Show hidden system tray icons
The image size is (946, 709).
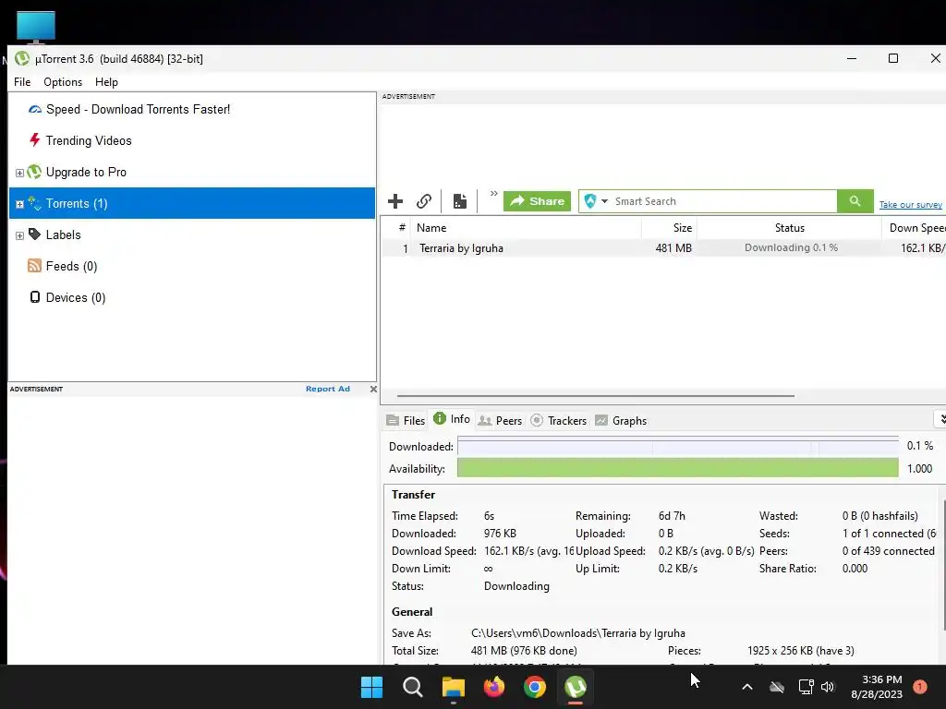click(746, 687)
